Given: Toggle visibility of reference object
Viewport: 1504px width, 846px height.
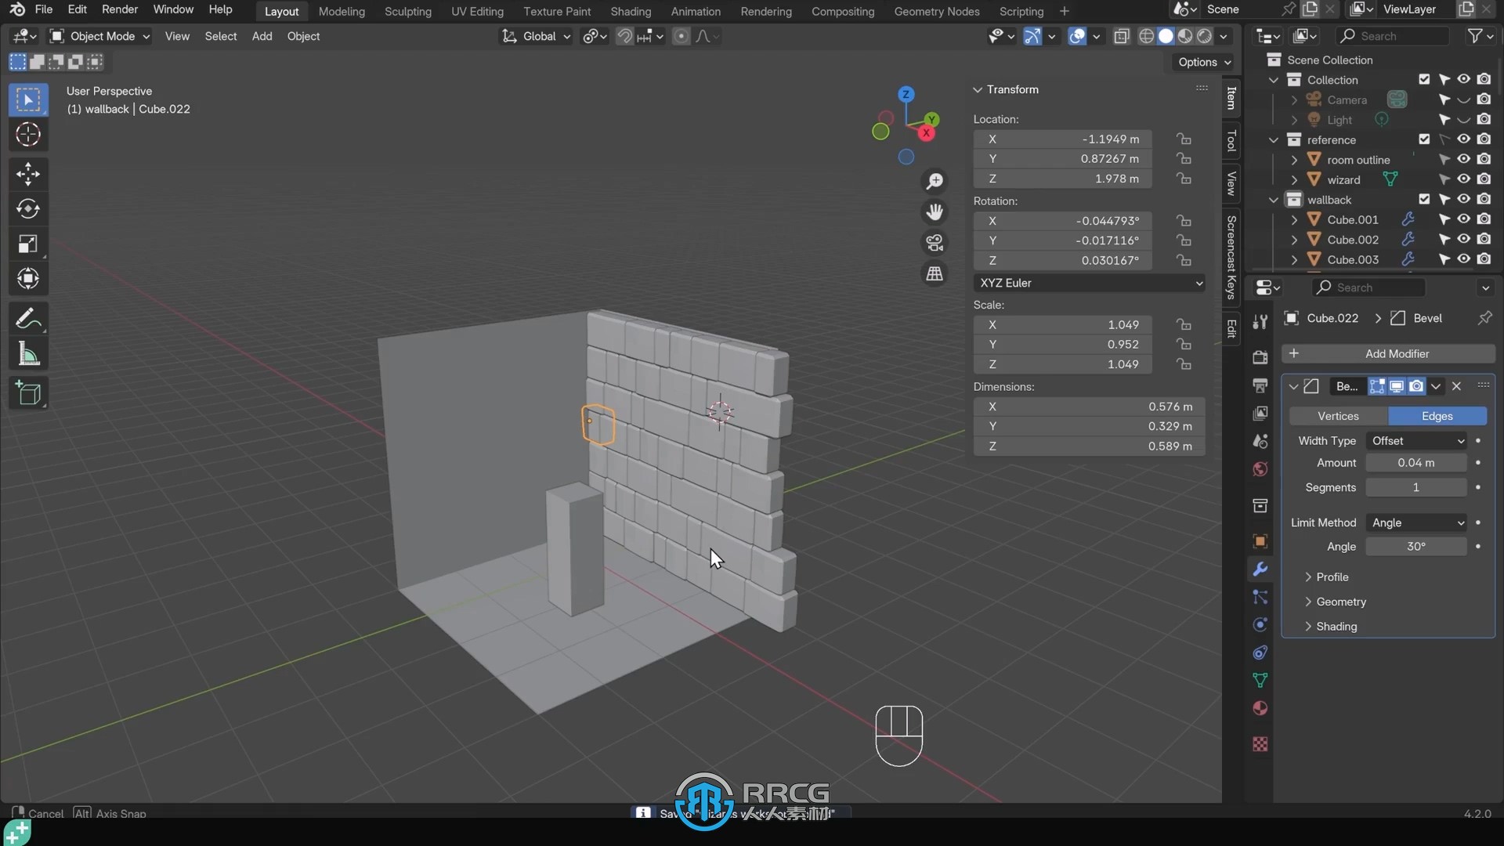Looking at the screenshot, I should [x=1464, y=139].
